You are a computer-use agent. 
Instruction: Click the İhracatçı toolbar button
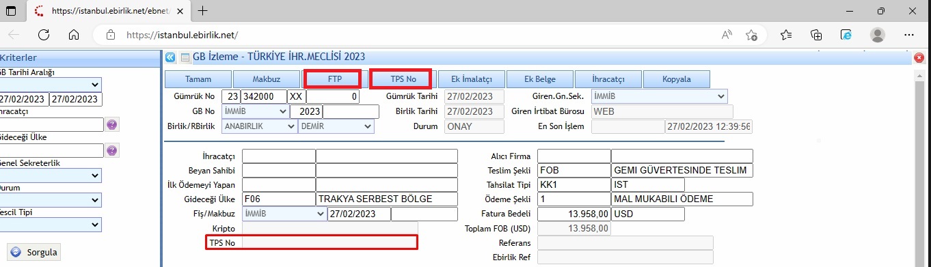coord(608,79)
